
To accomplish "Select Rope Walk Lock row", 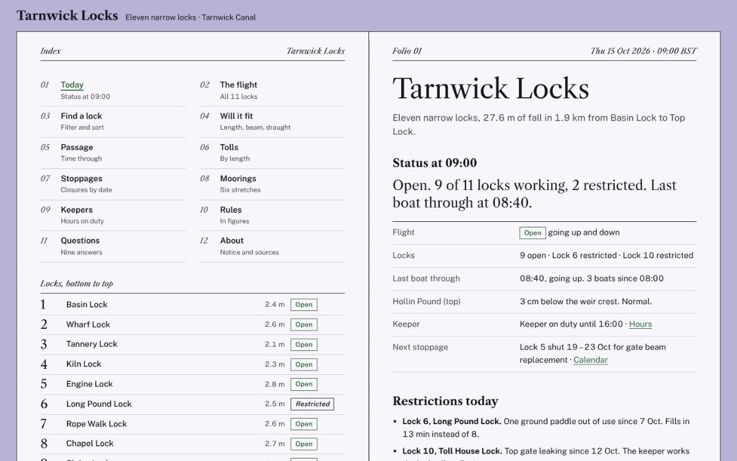I will pos(192,424).
